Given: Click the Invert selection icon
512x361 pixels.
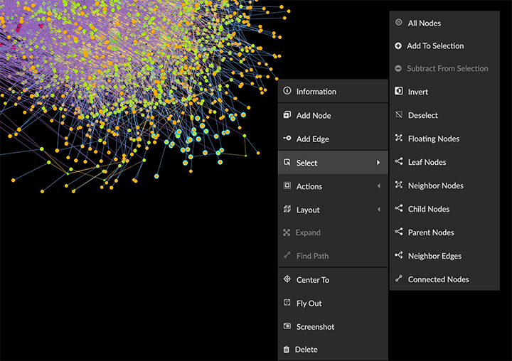Looking at the screenshot, I should click(x=399, y=92).
